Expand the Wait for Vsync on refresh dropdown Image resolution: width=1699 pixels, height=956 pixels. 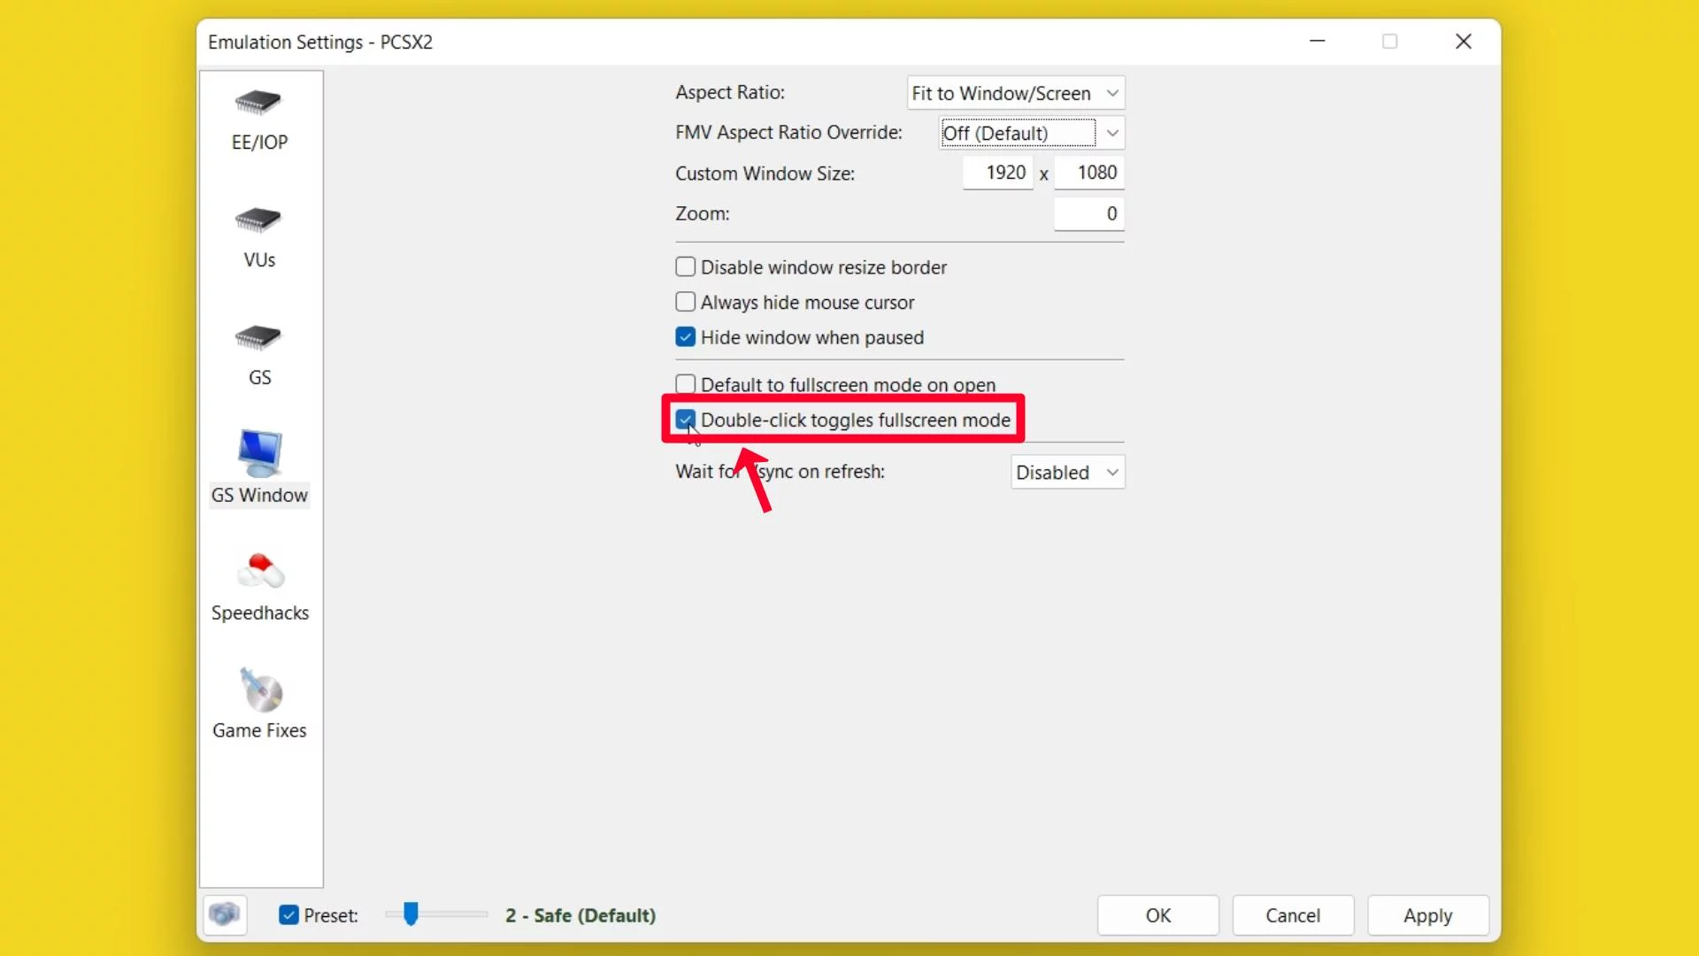click(1066, 472)
